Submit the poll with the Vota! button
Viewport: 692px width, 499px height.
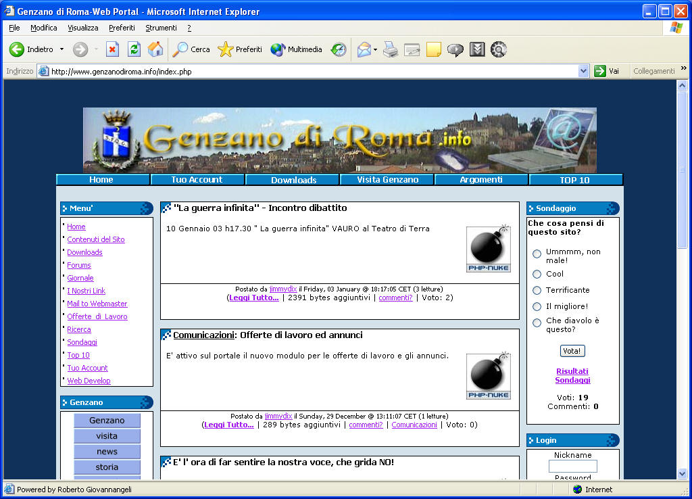click(572, 351)
